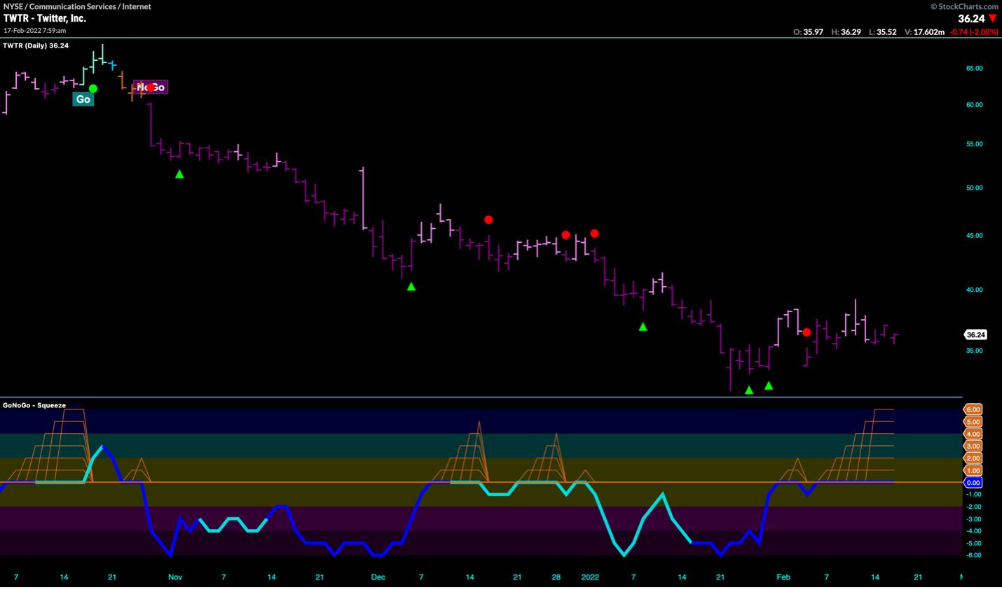Image resolution: width=1002 pixels, height=590 pixels.
Task: Click the 36.24 current price tag on axis
Action: 975,335
